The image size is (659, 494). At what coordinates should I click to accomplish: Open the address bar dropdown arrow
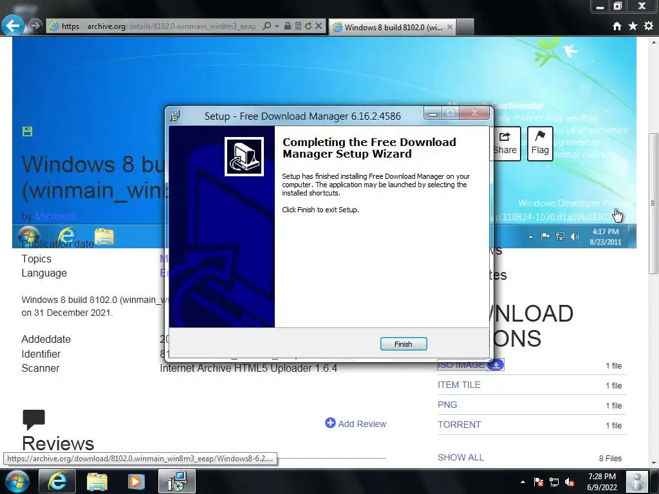pyautogui.click(x=277, y=26)
